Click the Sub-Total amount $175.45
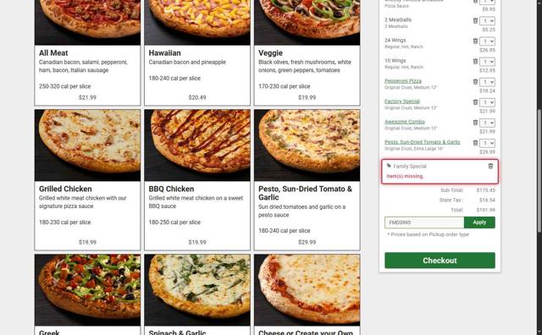542x335 pixels. [485, 190]
